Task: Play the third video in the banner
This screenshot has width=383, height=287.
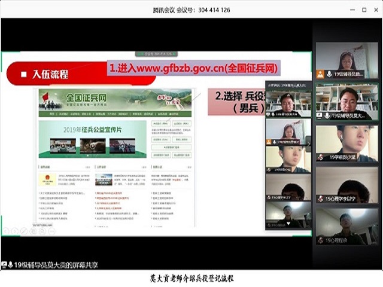Action: (x=121, y=145)
